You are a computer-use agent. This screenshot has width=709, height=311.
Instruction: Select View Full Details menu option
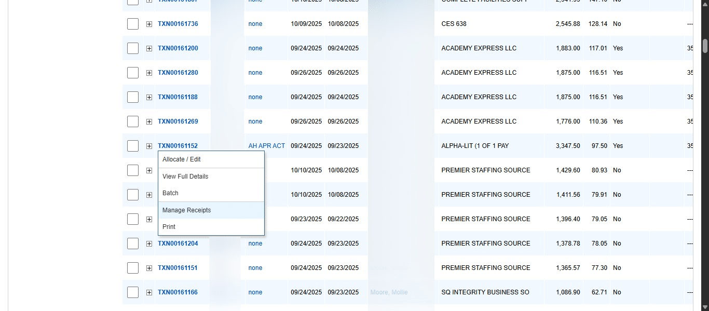tap(185, 176)
